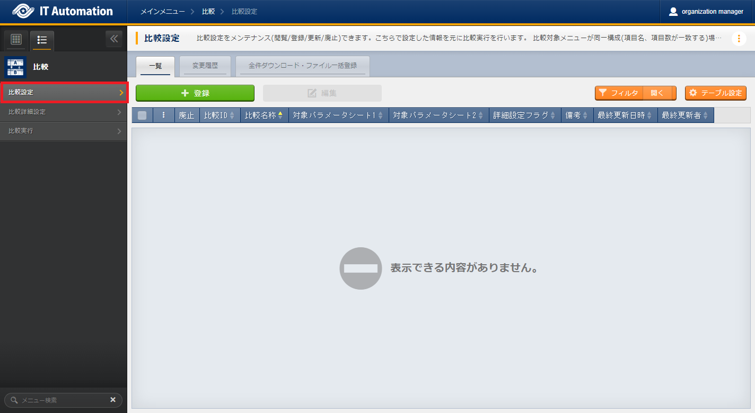755x413 pixels.
Task: Click the three-dot column header icon
Action: 163,115
